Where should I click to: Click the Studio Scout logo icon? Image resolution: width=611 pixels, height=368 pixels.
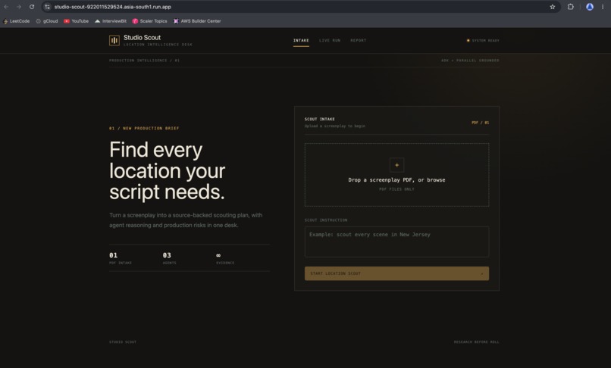click(x=114, y=40)
